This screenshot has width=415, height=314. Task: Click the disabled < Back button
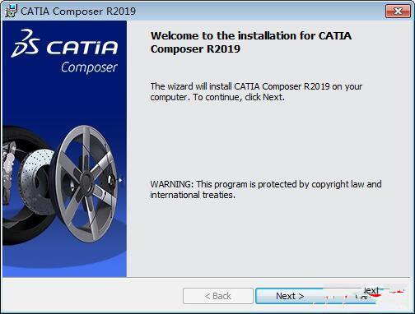(x=218, y=296)
